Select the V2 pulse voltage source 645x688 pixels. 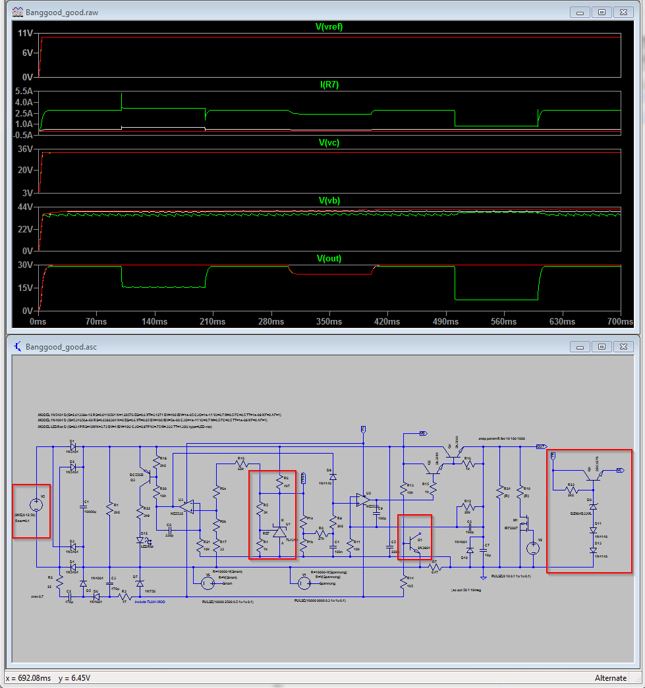tap(533, 548)
